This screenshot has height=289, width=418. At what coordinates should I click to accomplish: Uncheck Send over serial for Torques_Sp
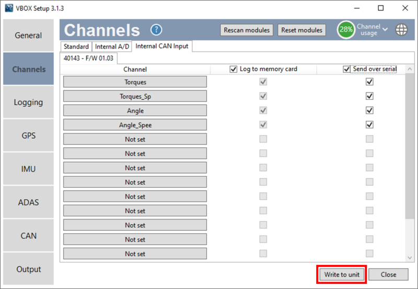[369, 96]
